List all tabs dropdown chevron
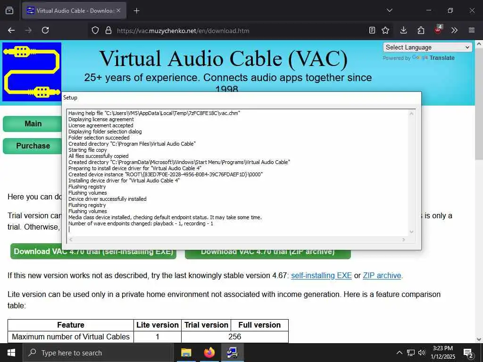Screen dimensions: 483x362 (x=390, y=10)
